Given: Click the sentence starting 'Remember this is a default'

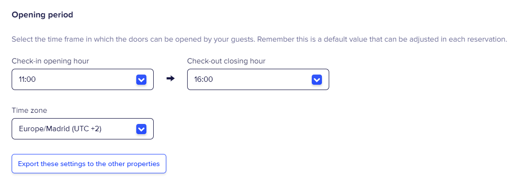Looking at the screenshot, I should click(x=383, y=40).
